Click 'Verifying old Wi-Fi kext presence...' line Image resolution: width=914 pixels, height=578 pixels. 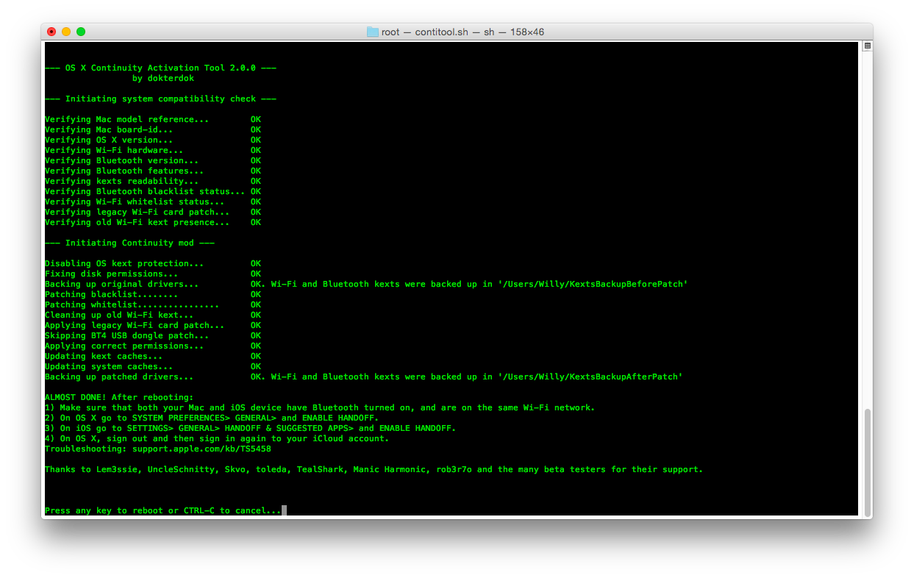153,222
